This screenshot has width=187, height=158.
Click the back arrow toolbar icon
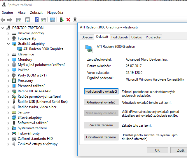(x=3, y=20)
